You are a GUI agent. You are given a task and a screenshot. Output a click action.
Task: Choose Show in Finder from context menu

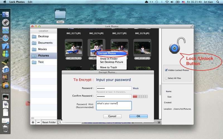[111, 59]
